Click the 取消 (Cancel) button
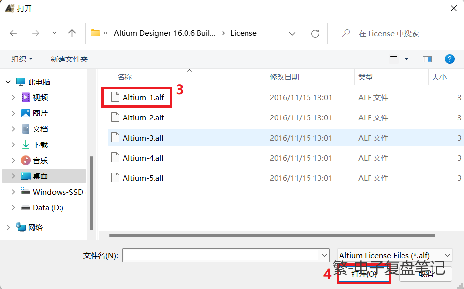464x289 pixels. (x=426, y=274)
